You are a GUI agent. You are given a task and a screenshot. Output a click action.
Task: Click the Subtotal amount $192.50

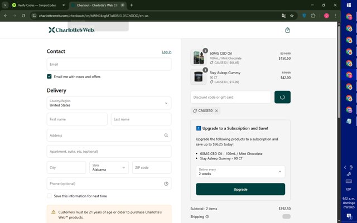(x=284, y=209)
